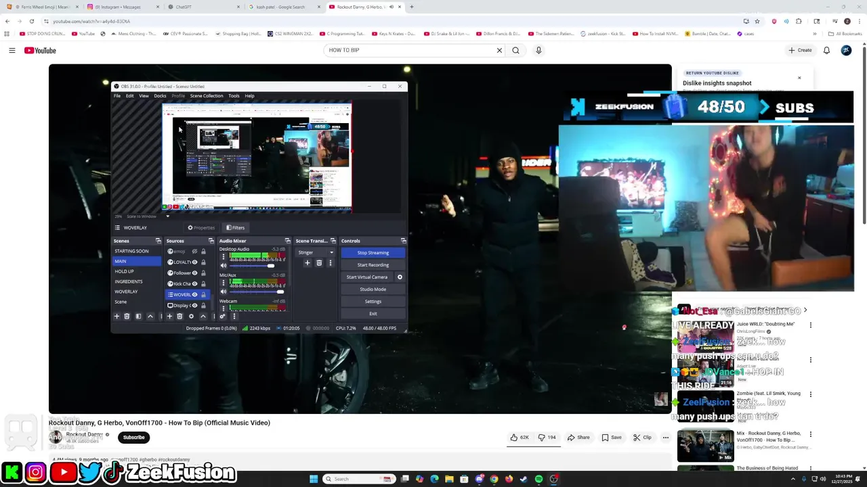The image size is (867, 487).
Task: Open YouTube notifications bell
Action: [826, 50]
